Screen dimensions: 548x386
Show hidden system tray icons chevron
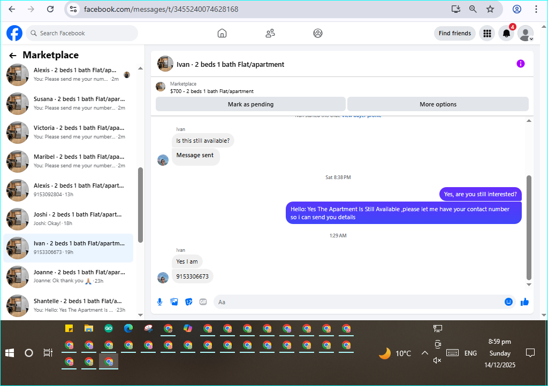tap(424, 353)
